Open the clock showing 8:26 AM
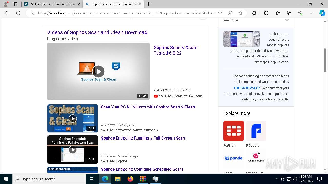The height and width of the screenshot is (184, 328). coord(306,179)
